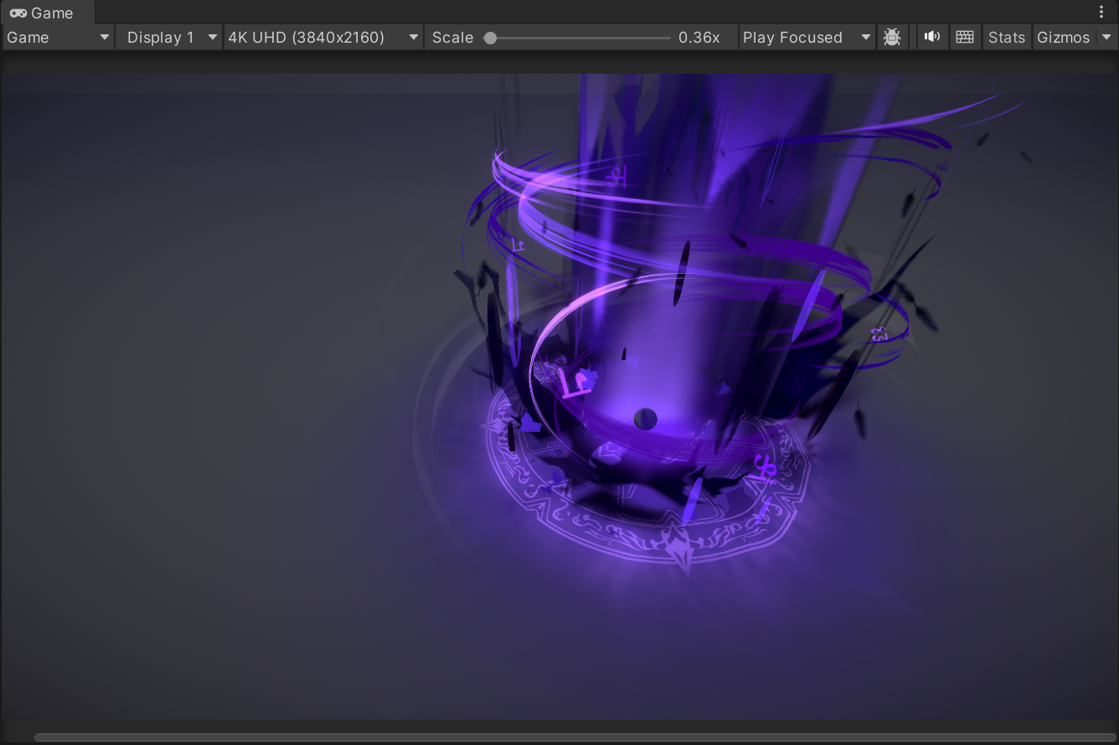Toggle the Stats overlay button
This screenshot has width=1119, height=745.
coord(1006,38)
